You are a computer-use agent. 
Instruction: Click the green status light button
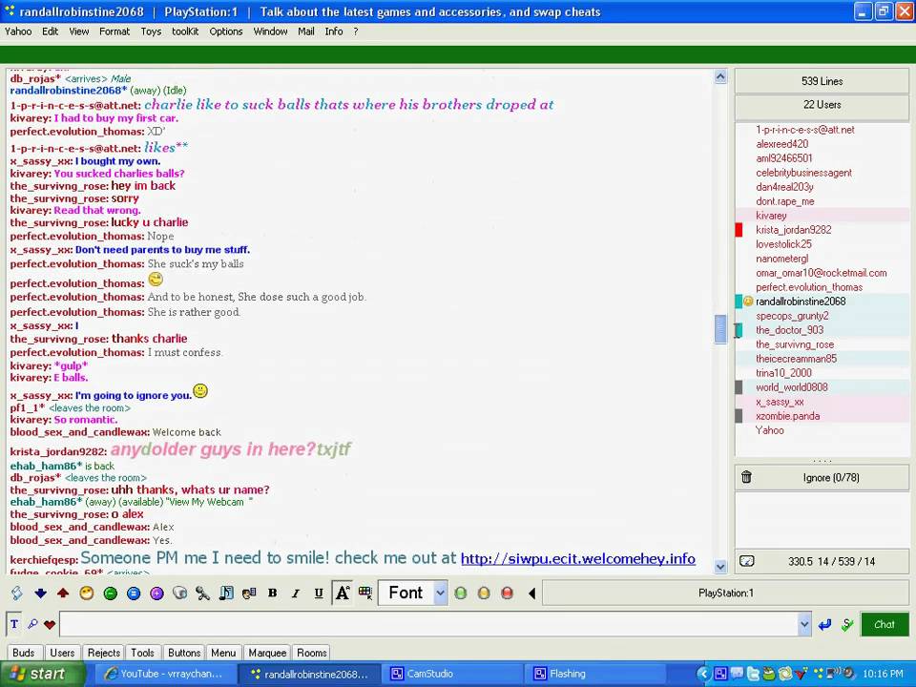coord(460,593)
